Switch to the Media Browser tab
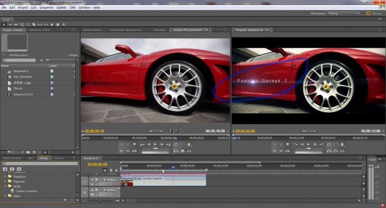This screenshot has height=208, width=386. [x=13, y=158]
